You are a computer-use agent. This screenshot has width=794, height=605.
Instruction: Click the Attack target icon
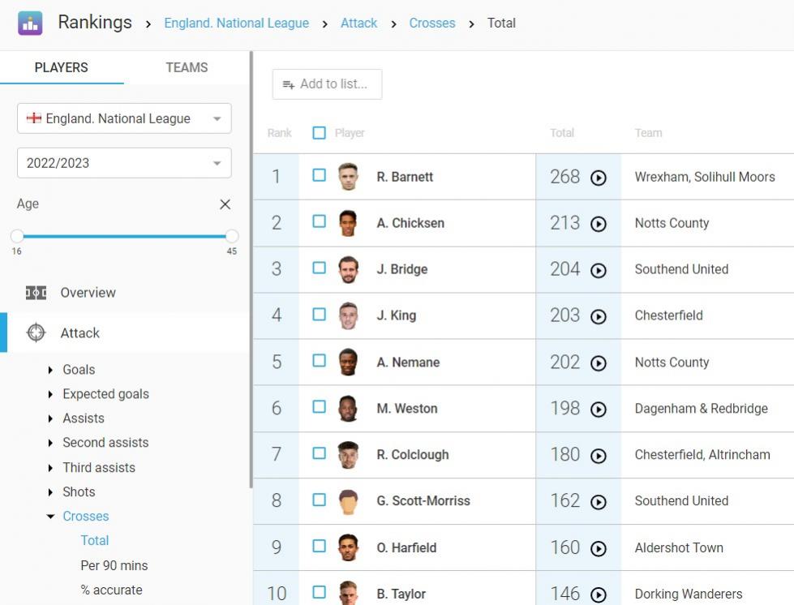coord(36,333)
